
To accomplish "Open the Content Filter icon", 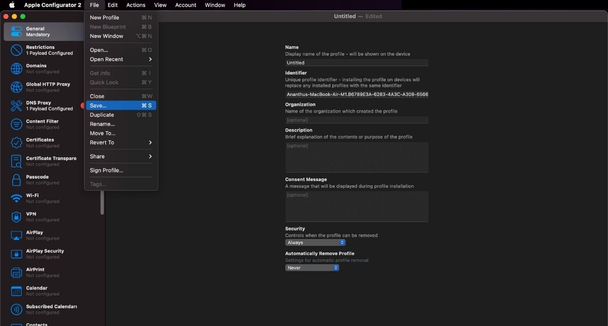I will click(17, 124).
